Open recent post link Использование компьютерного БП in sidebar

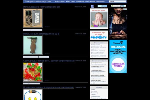pos(97,45)
